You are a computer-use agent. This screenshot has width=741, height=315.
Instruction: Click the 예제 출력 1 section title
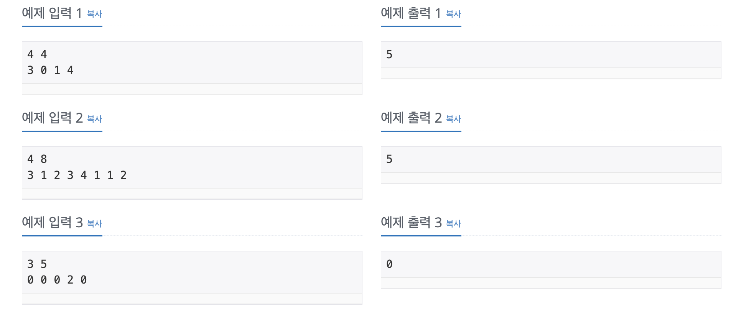410,13
